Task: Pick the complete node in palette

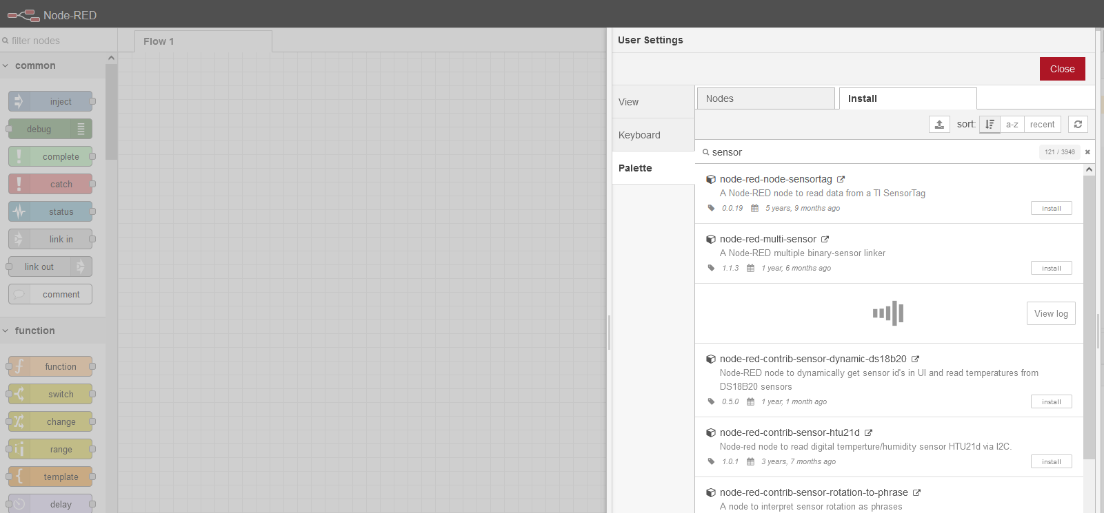Action: (50, 156)
